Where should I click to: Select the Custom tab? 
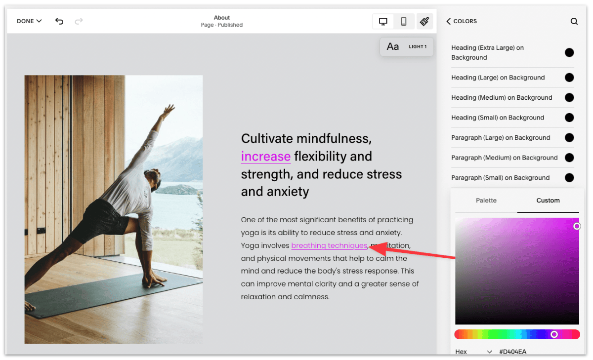point(548,200)
